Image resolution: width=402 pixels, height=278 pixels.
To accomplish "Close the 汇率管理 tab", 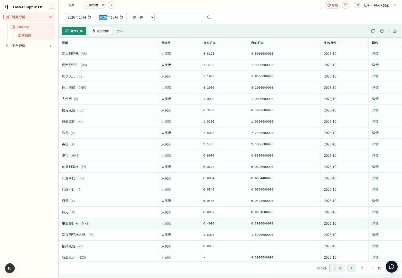I will click(x=103, y=5).
